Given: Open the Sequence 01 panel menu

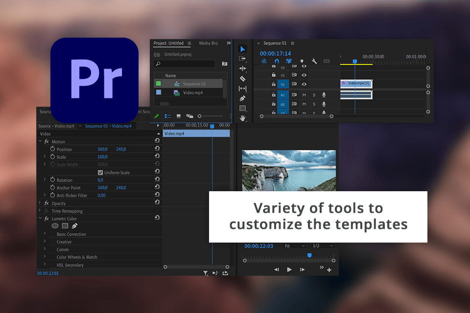Looking at the screenshot, I should tap(293, 44).
